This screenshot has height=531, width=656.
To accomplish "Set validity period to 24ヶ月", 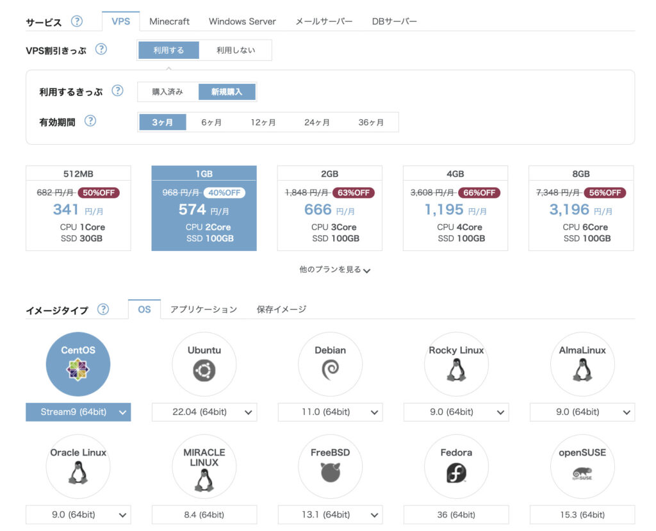I will (316, 122).
